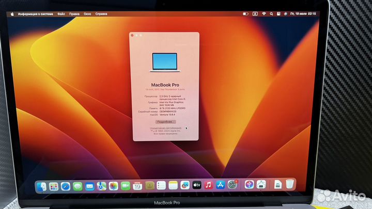372x209 pixels.
Task: Click the System Information icon in the Dock
Action: point(261,184)
